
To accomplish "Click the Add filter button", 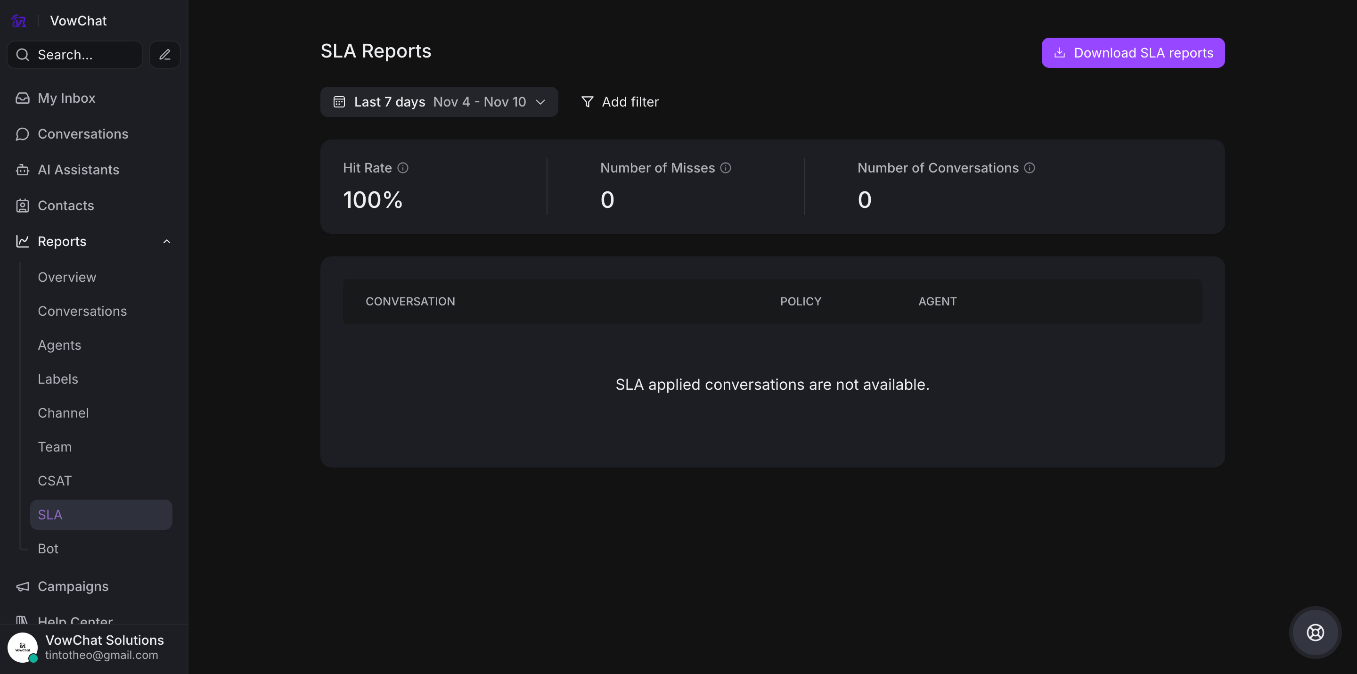I will [x=620, y=102].
